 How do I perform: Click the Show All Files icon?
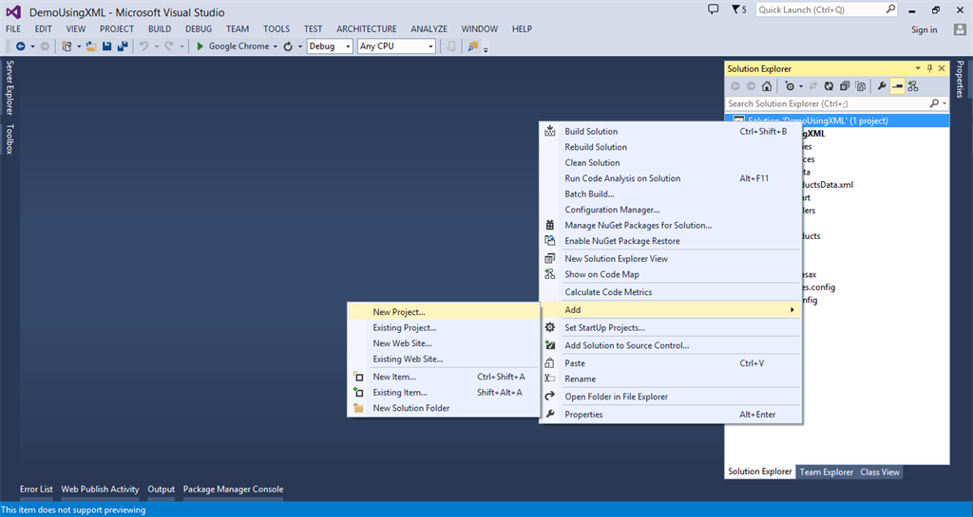(x=860, y=86)
